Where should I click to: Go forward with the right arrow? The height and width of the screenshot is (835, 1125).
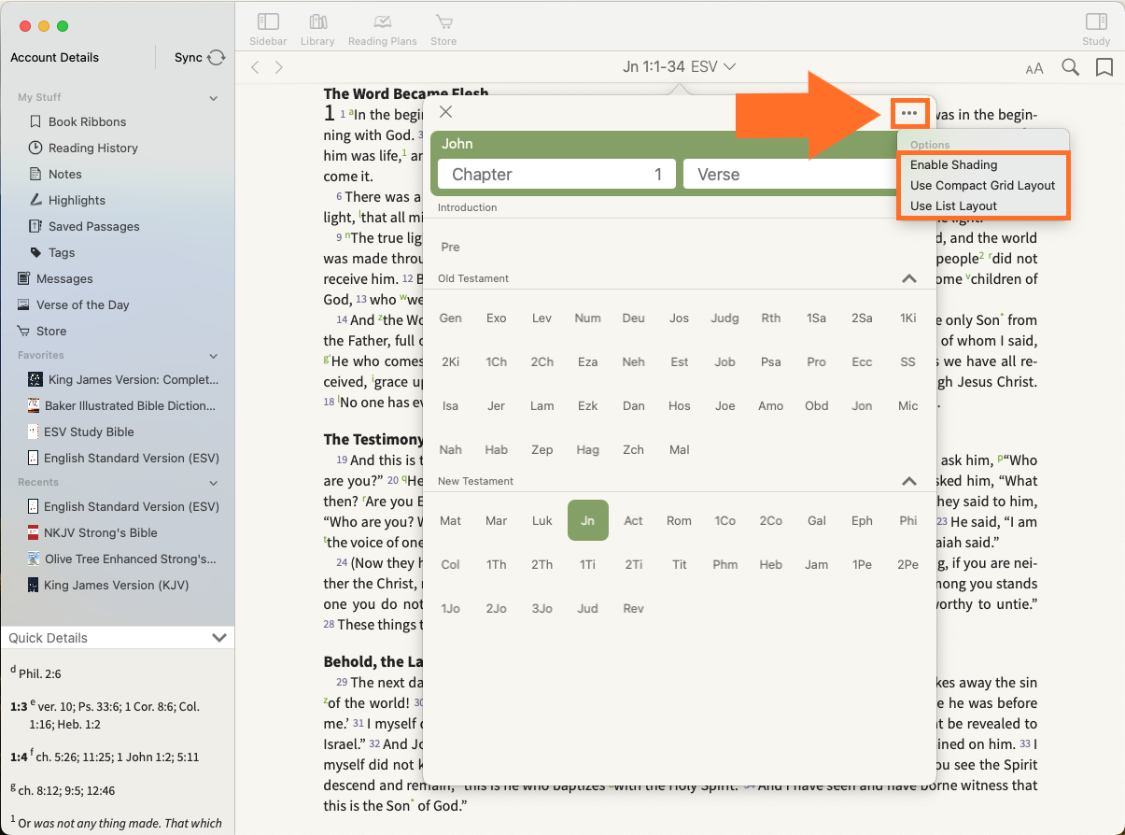click(x=278, y=67)
